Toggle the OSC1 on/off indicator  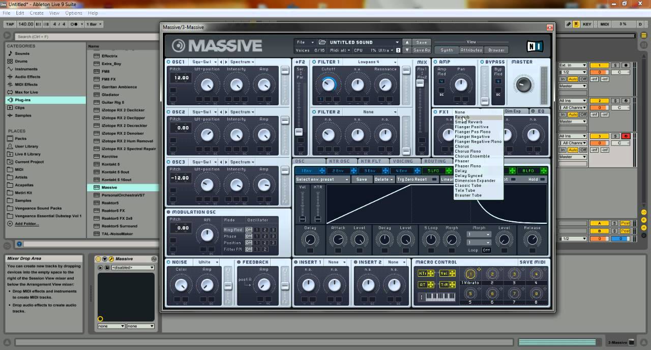[169, 62]
